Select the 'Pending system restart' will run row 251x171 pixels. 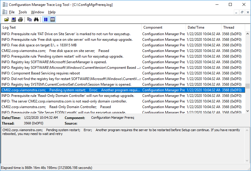(123, 56)
